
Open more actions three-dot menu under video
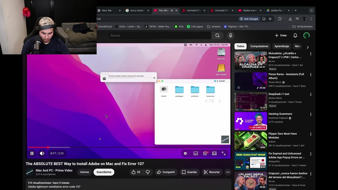tap(228, 172)
